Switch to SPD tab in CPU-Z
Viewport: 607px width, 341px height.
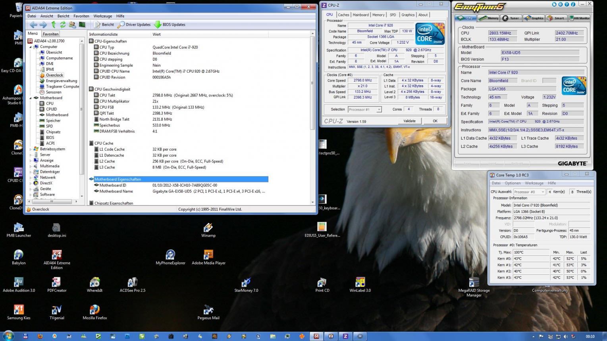point(393,15)
